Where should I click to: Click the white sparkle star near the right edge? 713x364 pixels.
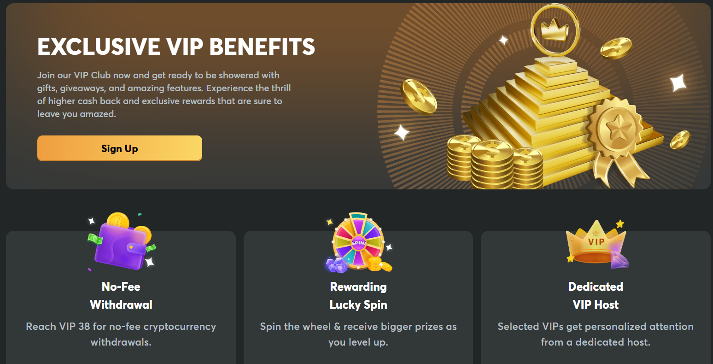[678, 83]
